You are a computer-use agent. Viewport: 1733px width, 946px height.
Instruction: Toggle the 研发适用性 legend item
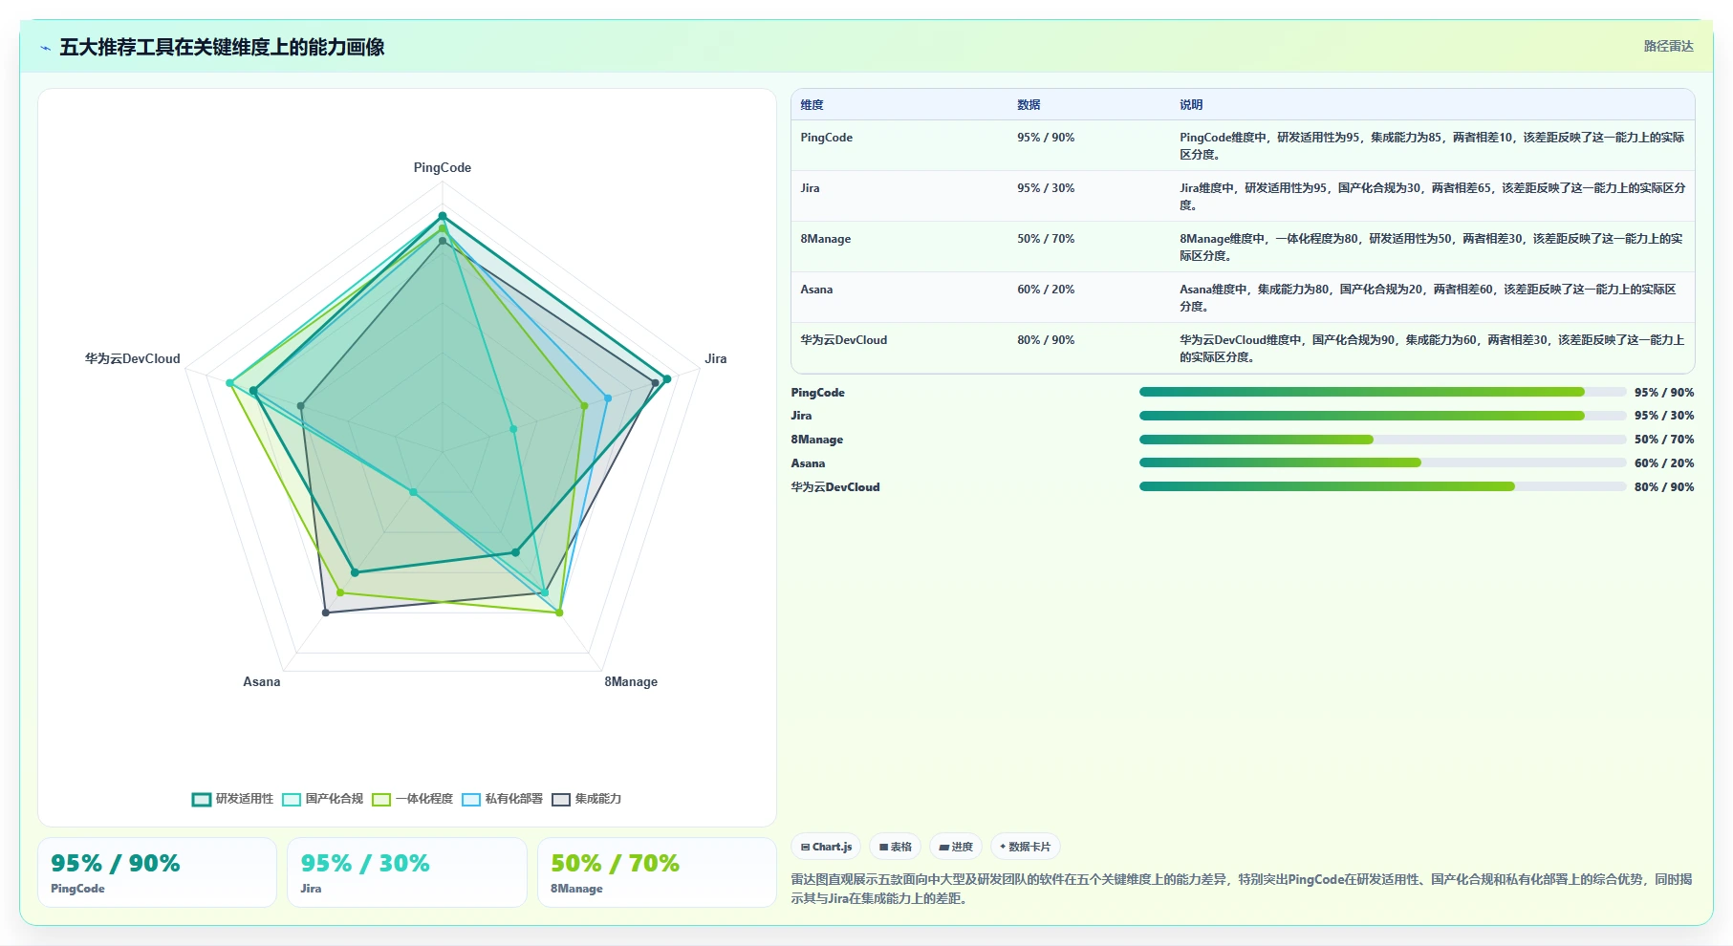232,799
